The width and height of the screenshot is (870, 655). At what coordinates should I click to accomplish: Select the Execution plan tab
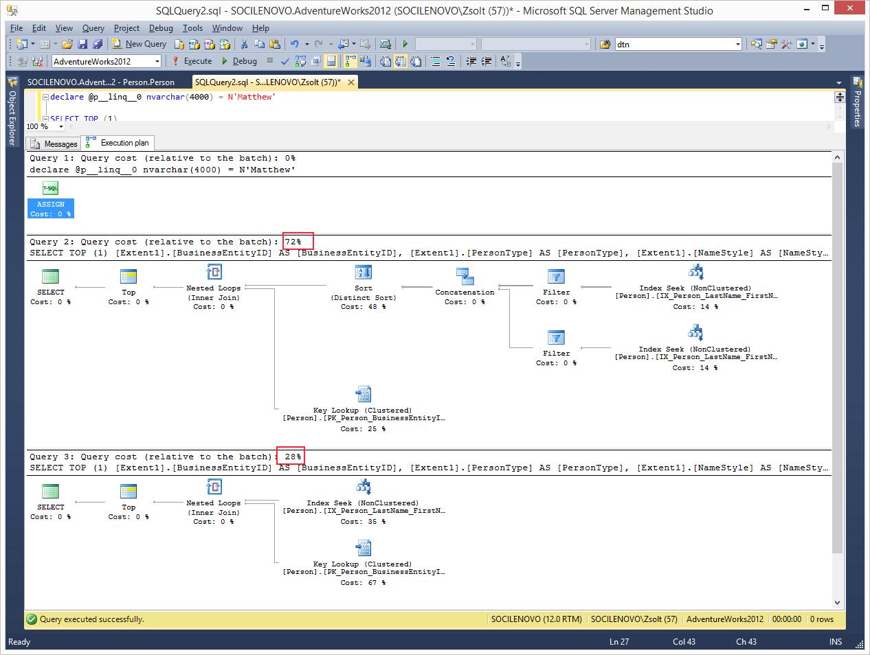118,143
